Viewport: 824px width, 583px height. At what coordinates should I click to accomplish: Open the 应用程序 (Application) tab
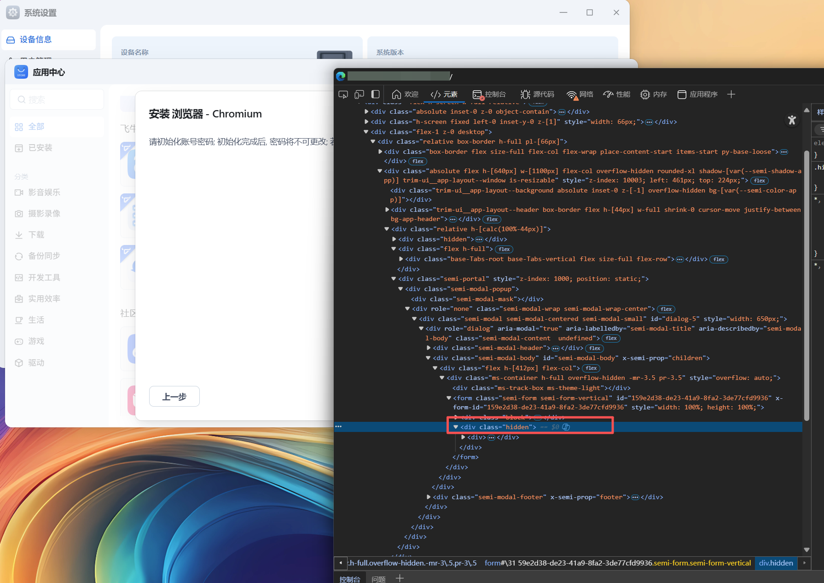697,94
